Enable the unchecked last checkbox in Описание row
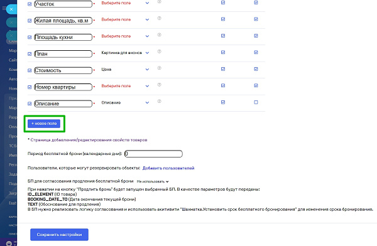Image resolution: width=377 pixels, height=246 pixels. click(x=256, y=102)
